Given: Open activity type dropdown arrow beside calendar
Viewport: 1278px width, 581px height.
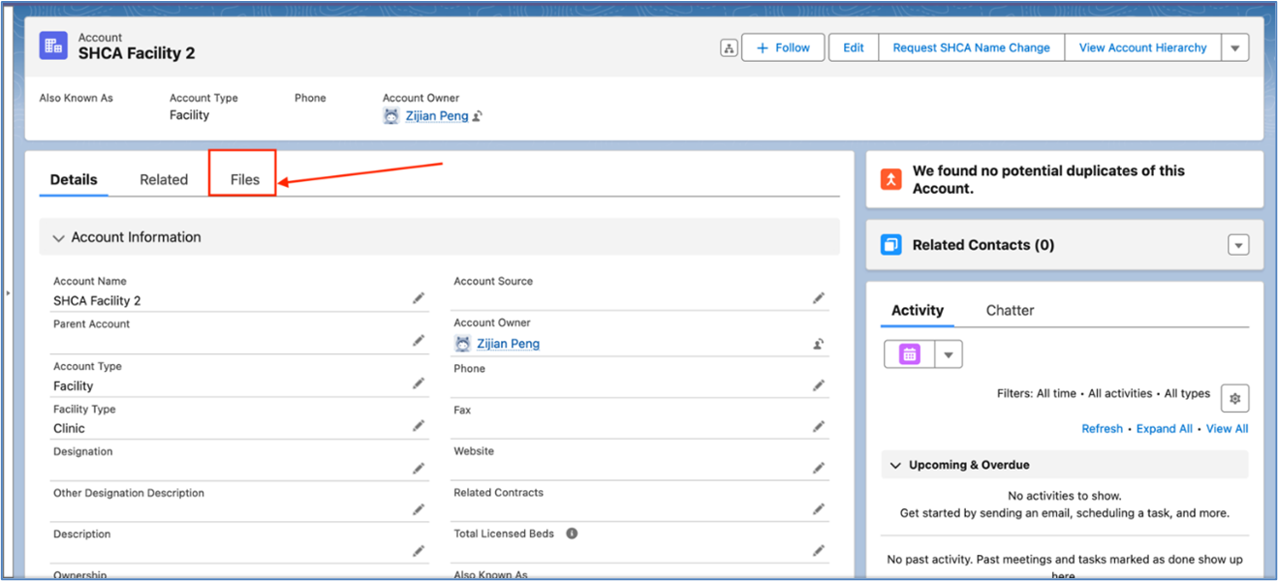Looking at the screenshot, I should coord(949,354).
